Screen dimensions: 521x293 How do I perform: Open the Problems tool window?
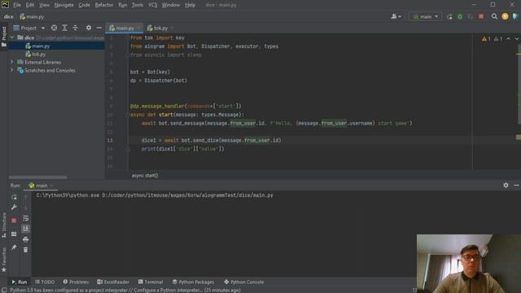[76, 282]
